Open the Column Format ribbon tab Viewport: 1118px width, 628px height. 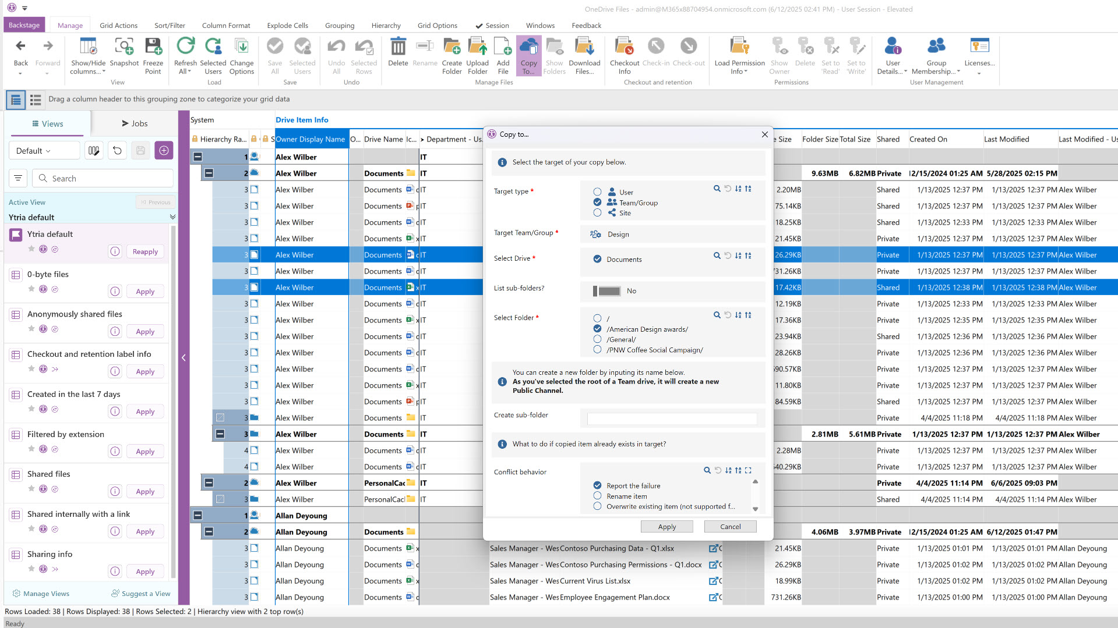point(226,25)
